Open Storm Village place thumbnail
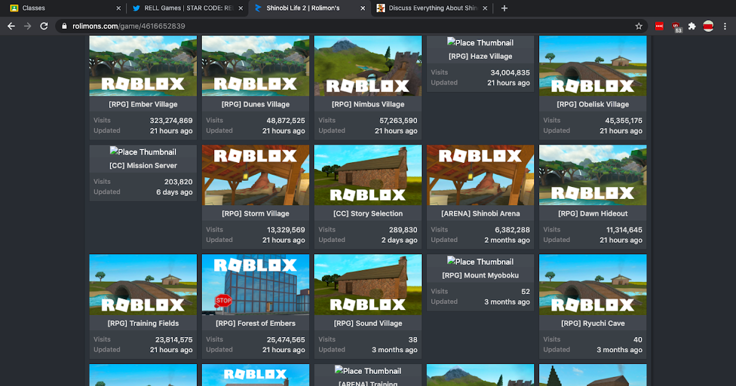The width and height of the screenshot is (736, 386). (x=255, y=175)
